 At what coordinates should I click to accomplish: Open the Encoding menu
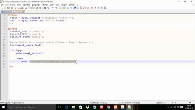click(x=27, y=5)
